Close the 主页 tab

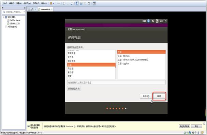pyautogui.click(x=35, y=9)
